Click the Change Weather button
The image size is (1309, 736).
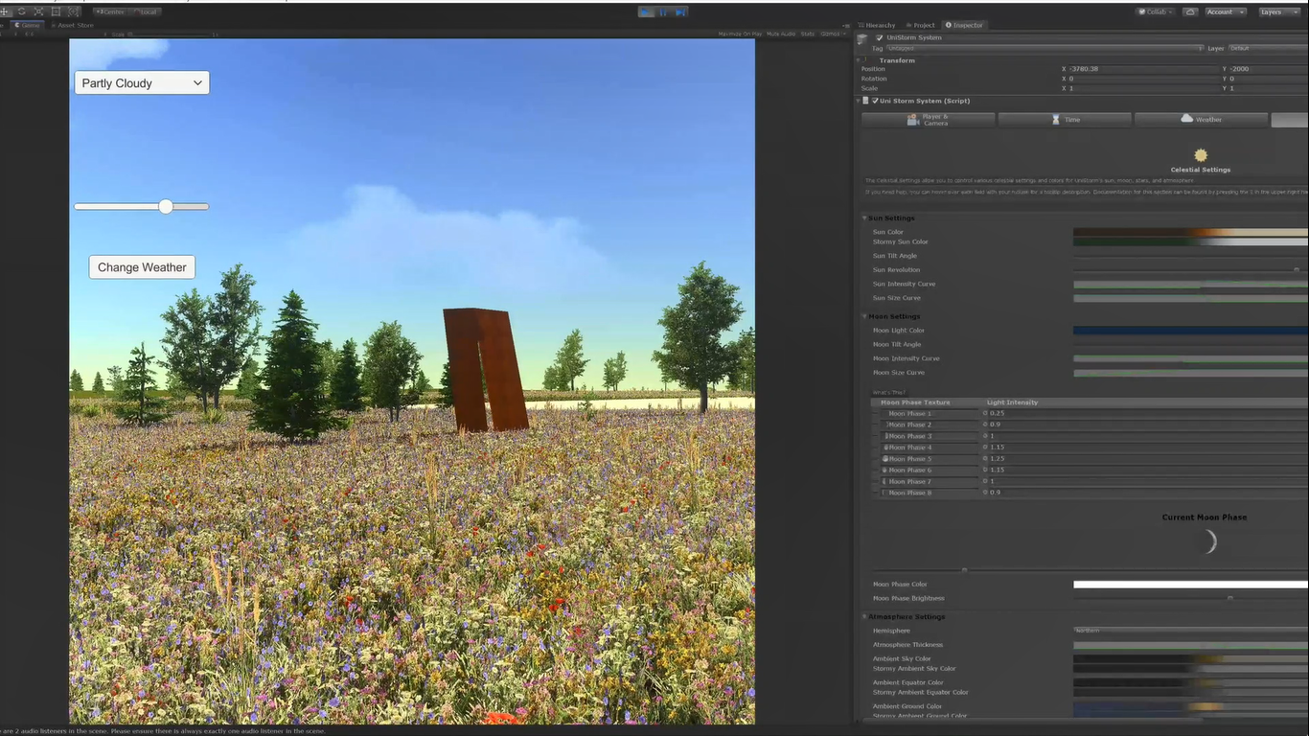coord(142,267)
